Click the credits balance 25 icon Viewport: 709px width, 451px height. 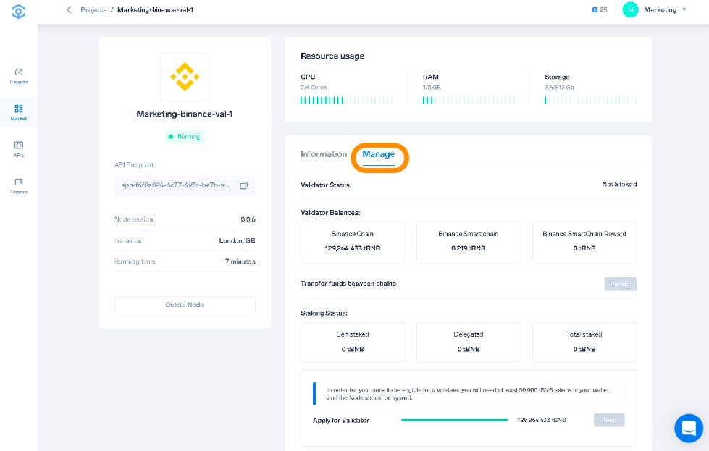coord(595,9)
